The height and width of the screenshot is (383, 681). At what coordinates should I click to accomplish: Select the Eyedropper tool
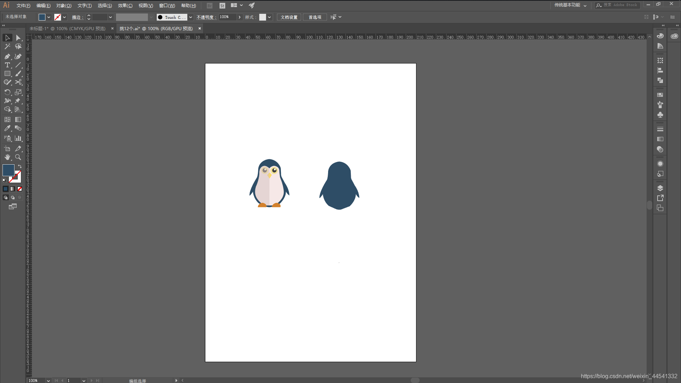(x=7, y=128)
